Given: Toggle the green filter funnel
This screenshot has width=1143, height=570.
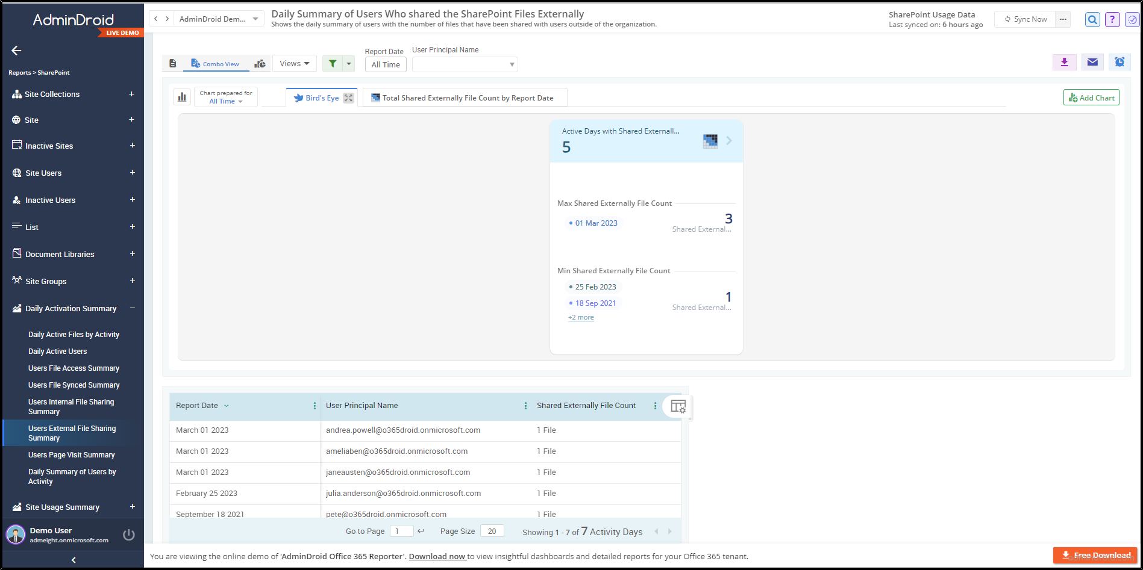Looking at the screenshot, I should point(332,63).
